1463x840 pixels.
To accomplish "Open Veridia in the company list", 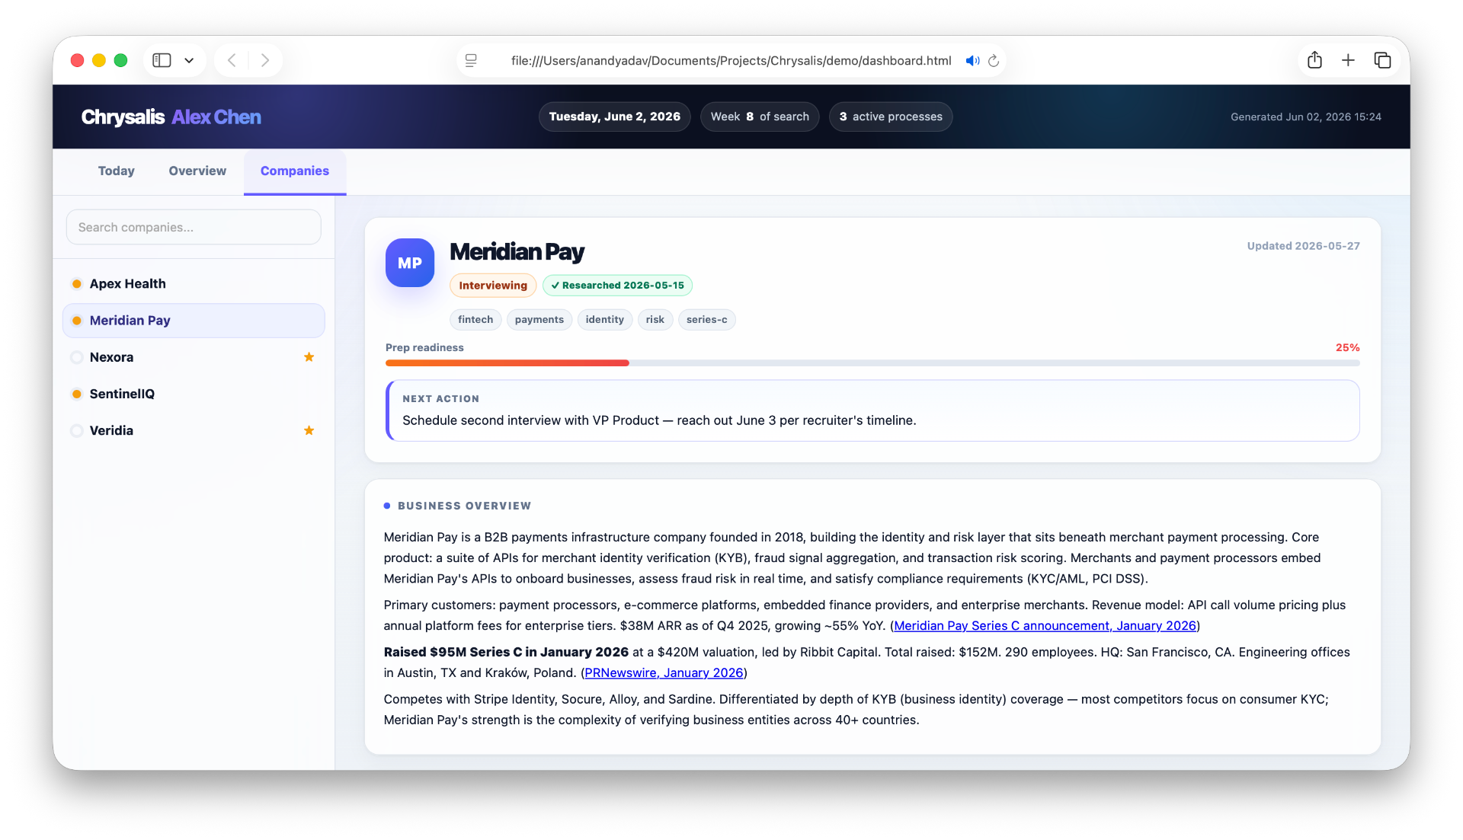I will click(x=194, y=430).
